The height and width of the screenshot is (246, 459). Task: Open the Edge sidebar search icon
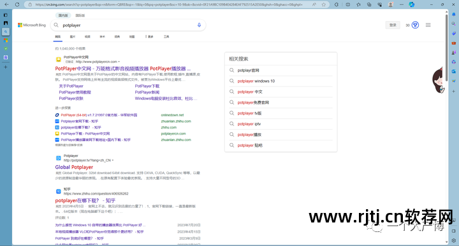pyautogui.click(x=454, y=24)
